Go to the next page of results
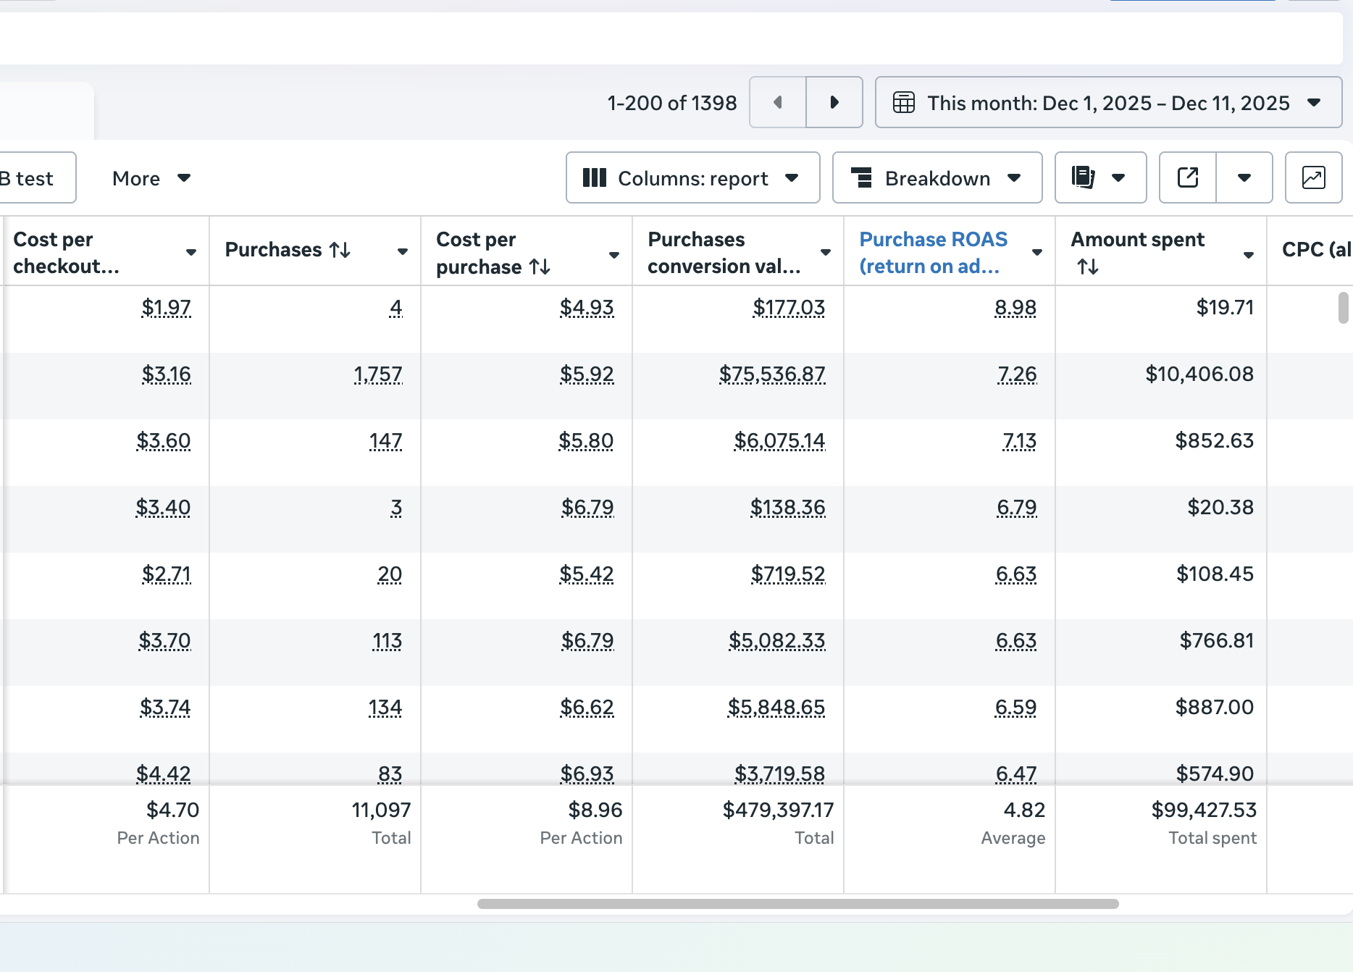1353x972 pixels. 834,102
